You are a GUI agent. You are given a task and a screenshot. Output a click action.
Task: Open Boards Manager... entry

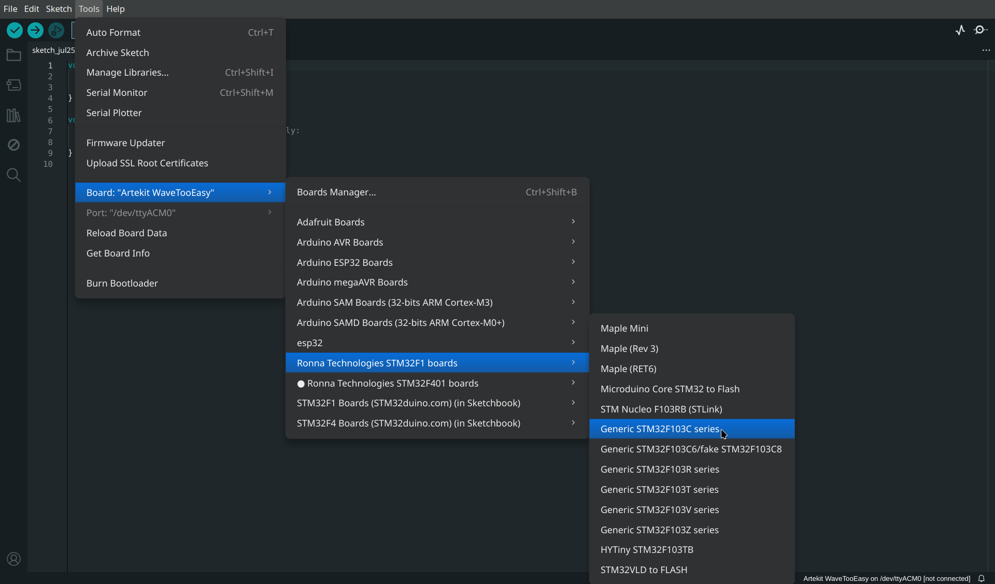pyautogui.click(x=437, y=192)
